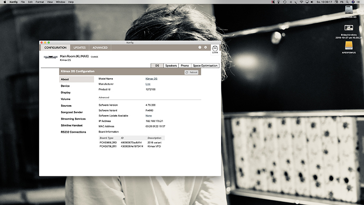Click the Linn logo icon in Konfig
Viewport: 364px width, 205px height.
[215, 50]
